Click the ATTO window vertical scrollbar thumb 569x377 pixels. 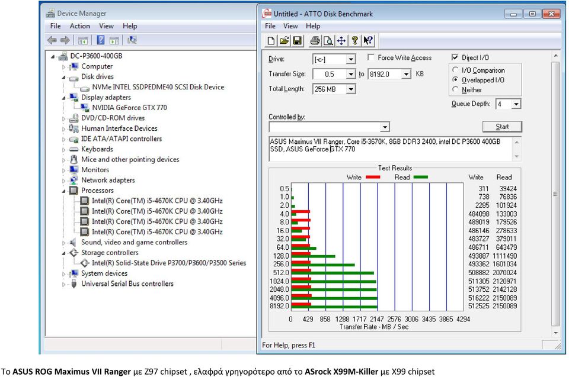555,194
